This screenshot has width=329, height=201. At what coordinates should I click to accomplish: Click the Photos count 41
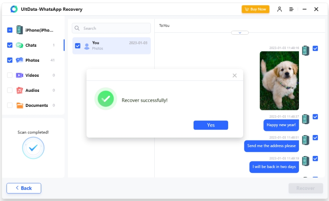tap(52, 60)
